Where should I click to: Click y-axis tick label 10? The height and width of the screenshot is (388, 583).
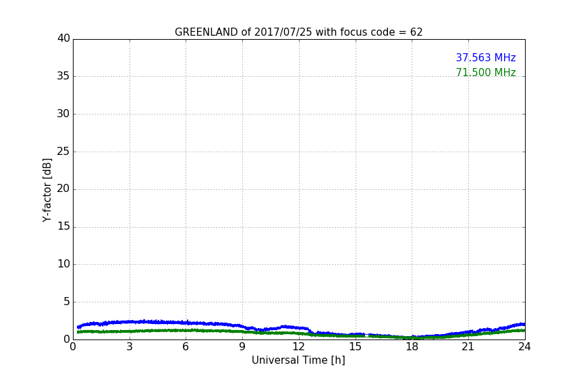coord(63,264)
